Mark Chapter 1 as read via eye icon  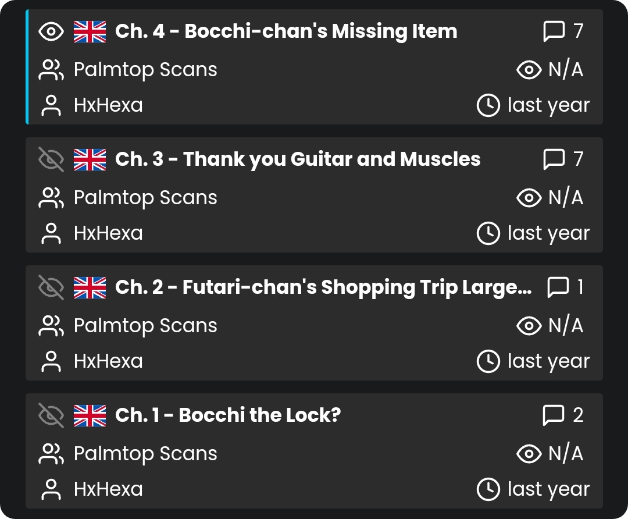click(x=51, y=415)
